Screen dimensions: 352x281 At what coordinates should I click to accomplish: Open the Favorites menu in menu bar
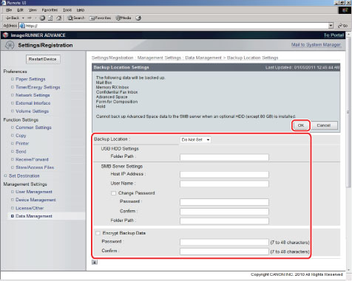(x=50, y=10)
